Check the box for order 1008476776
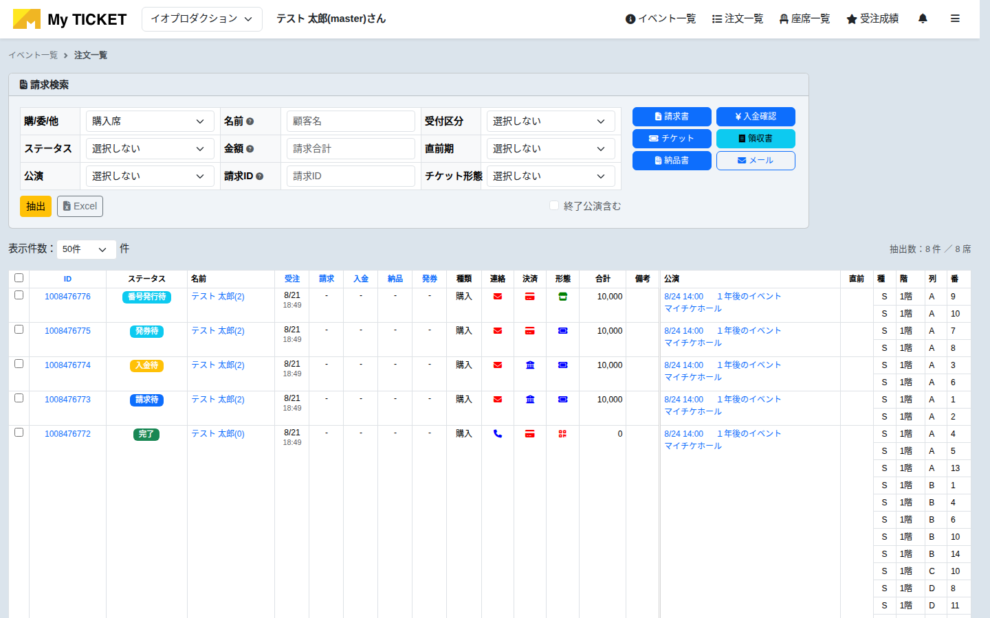 19,295
